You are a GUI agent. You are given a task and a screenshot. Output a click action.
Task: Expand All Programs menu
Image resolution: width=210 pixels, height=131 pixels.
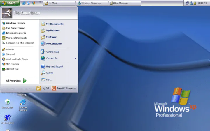pos(16,81)
